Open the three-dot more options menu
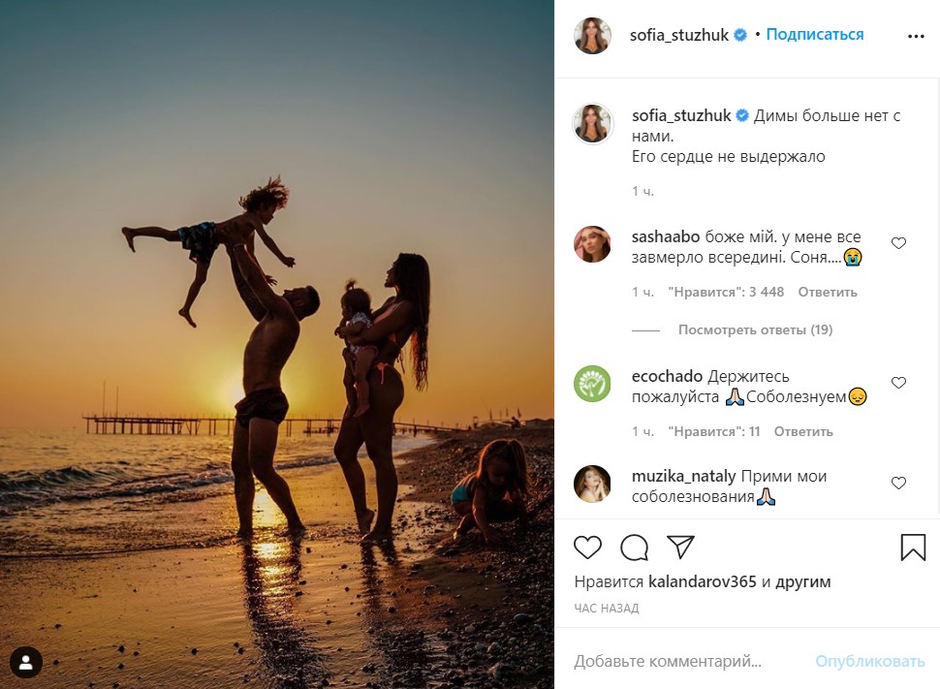940x689 pixels. tap(916, 36)
